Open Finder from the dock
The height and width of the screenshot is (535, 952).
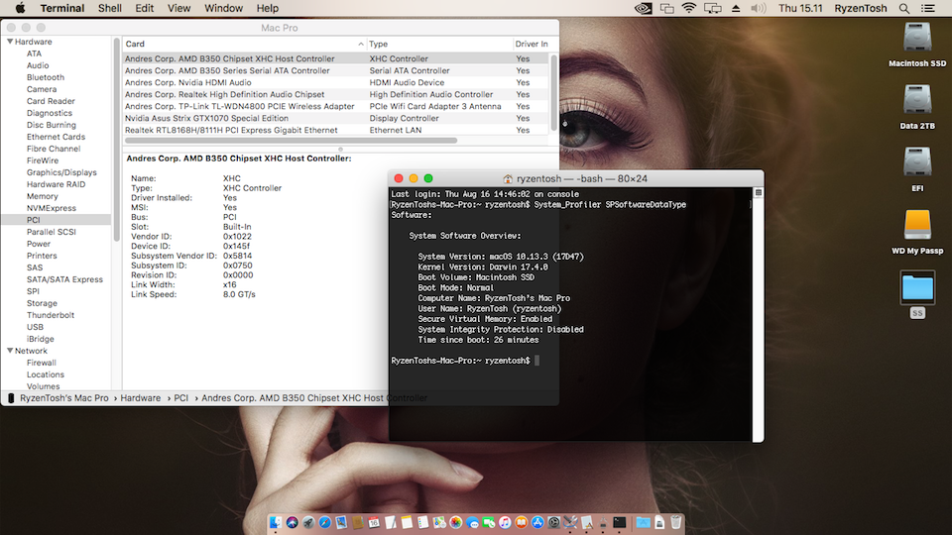277,522
